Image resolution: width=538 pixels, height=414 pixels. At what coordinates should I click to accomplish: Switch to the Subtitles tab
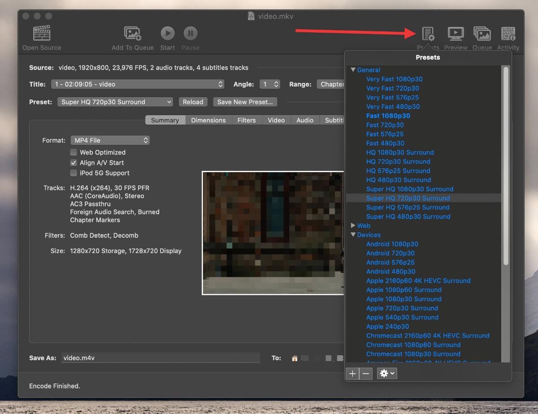click(332, 120)
